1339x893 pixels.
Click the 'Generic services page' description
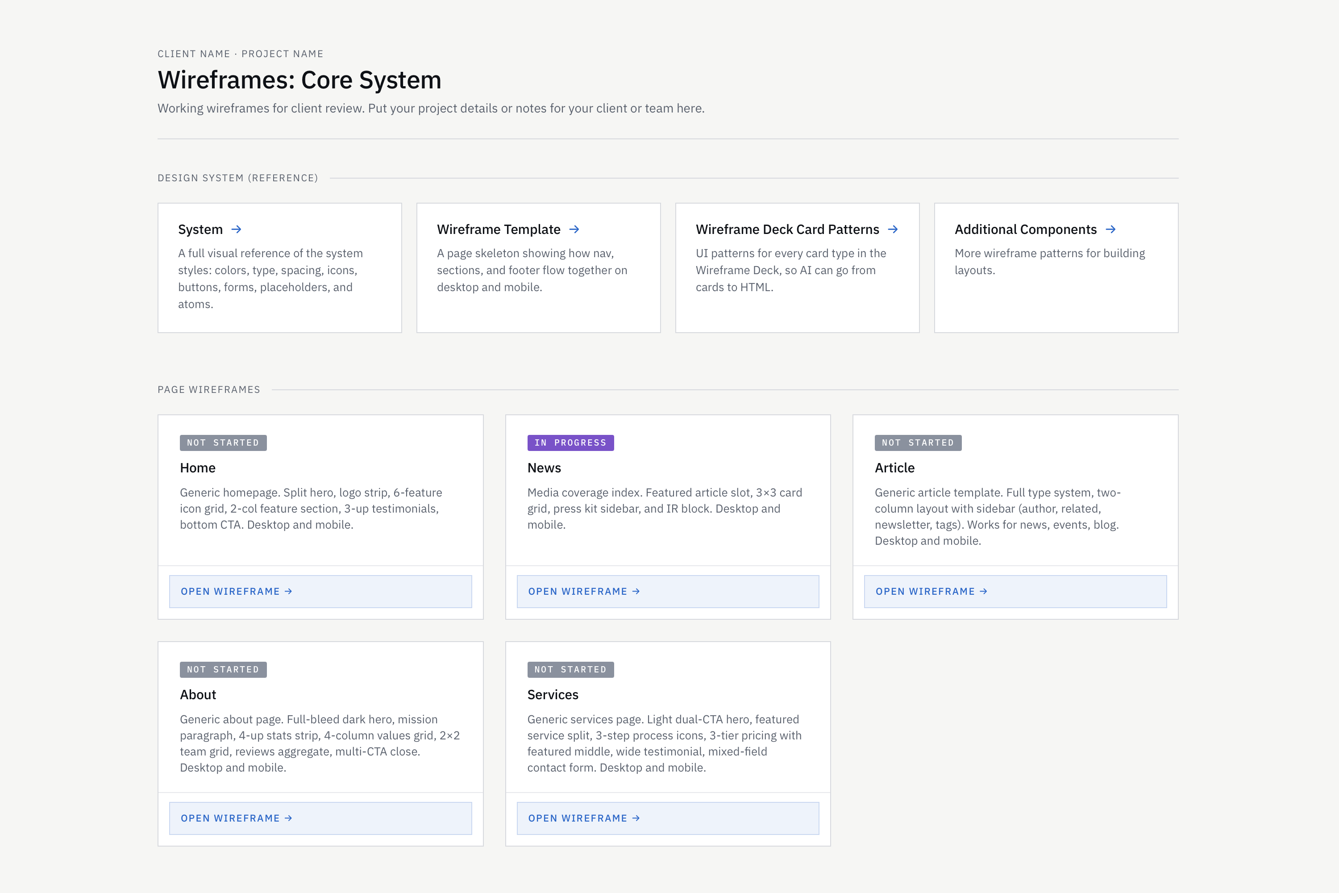pos(665,743)
